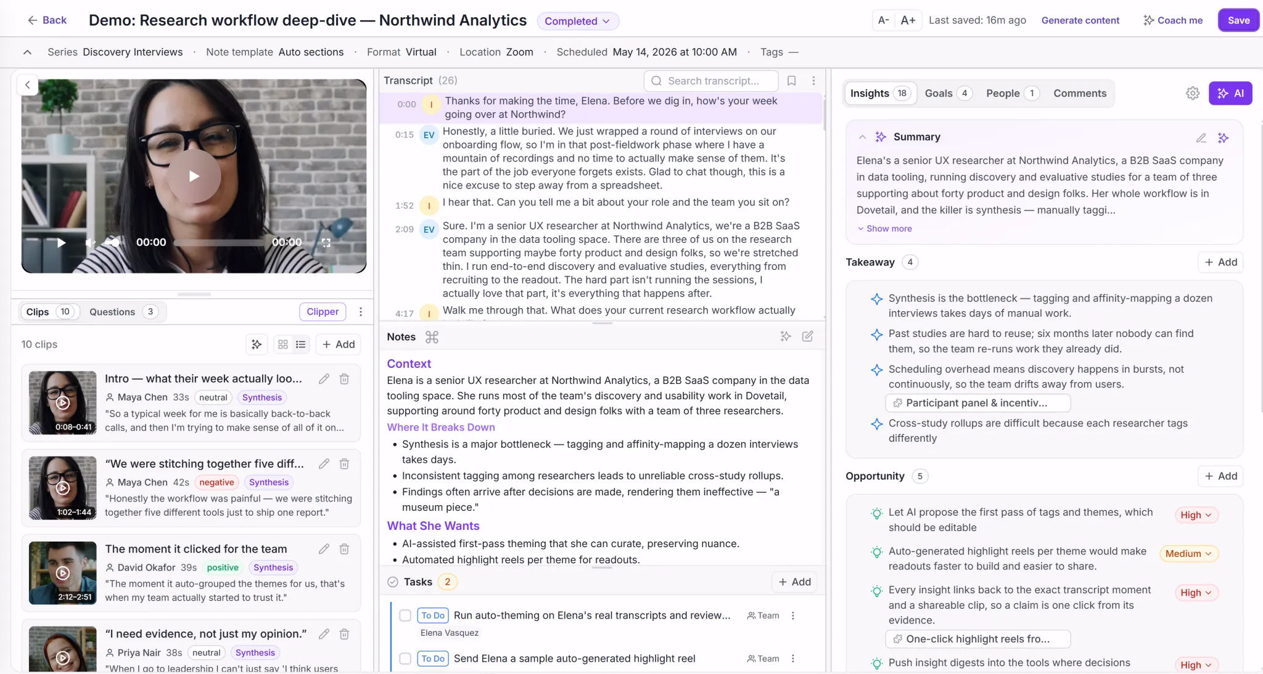Collapse the Summary section
The image size is (1263, 674).
pos(862,137)
